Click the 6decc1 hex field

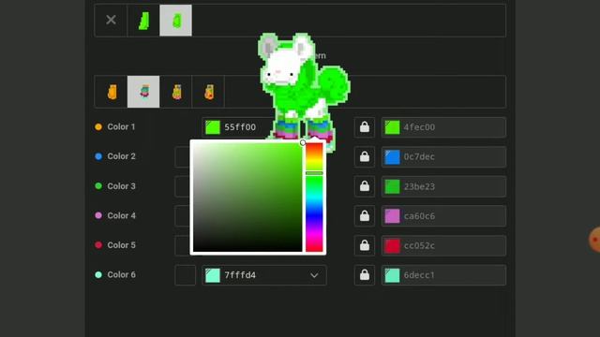(x=443, y=275)
